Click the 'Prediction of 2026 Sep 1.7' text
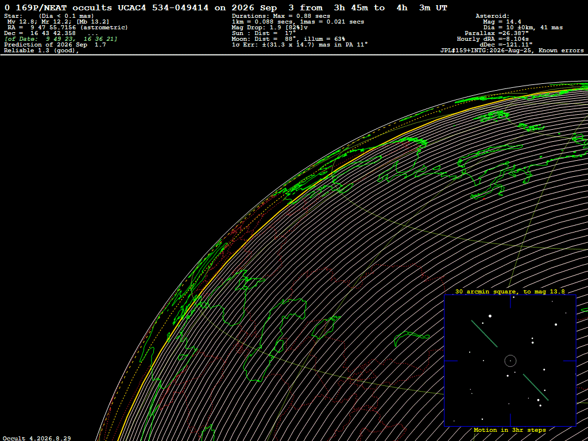 click(55, 45)
